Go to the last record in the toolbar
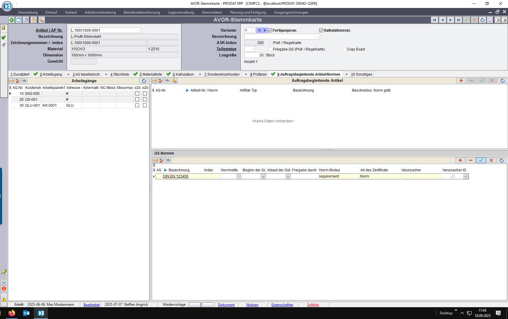 [458, 20]
